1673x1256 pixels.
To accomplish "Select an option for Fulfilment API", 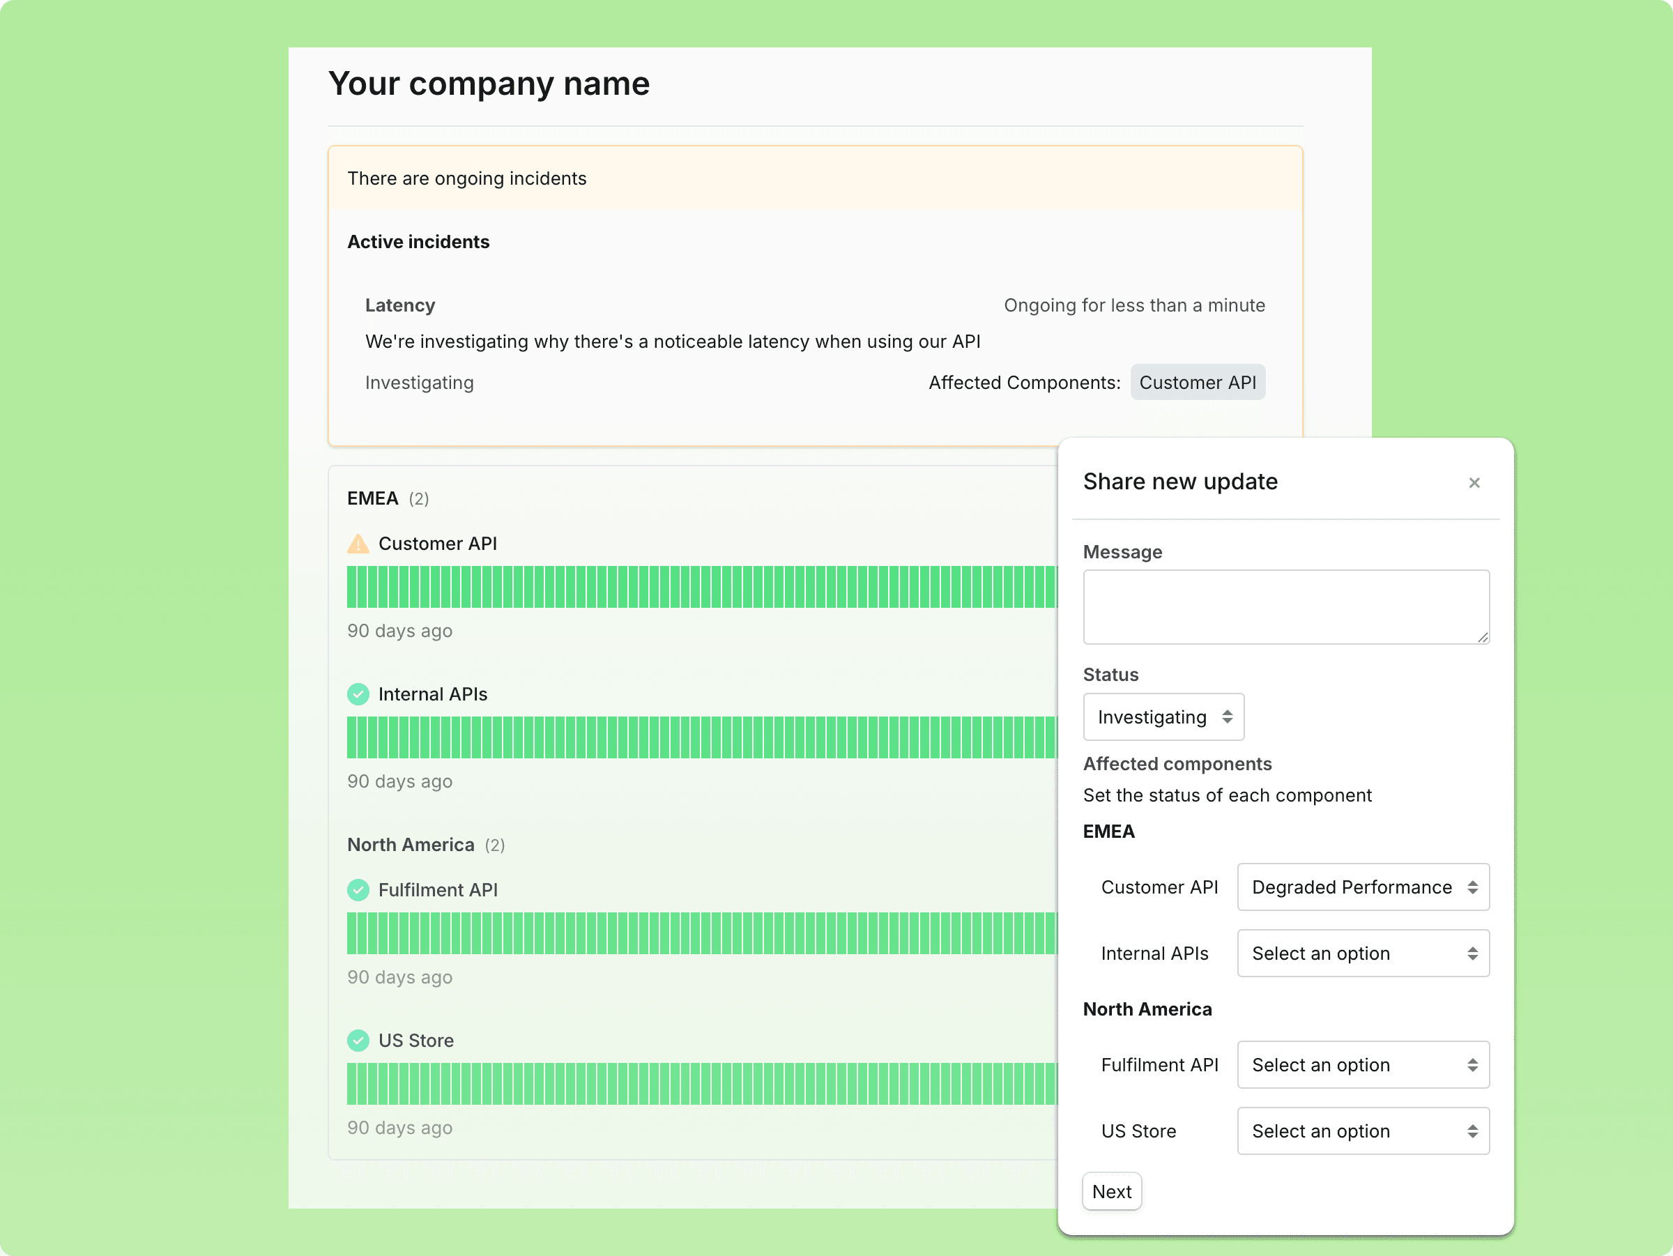I will pyautogui.click(x=1362, y=1065).
